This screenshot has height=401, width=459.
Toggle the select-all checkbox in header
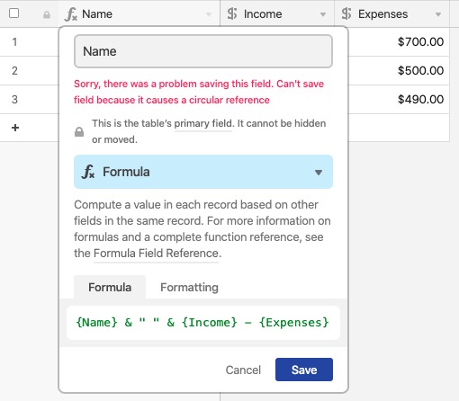pos(13,13)
